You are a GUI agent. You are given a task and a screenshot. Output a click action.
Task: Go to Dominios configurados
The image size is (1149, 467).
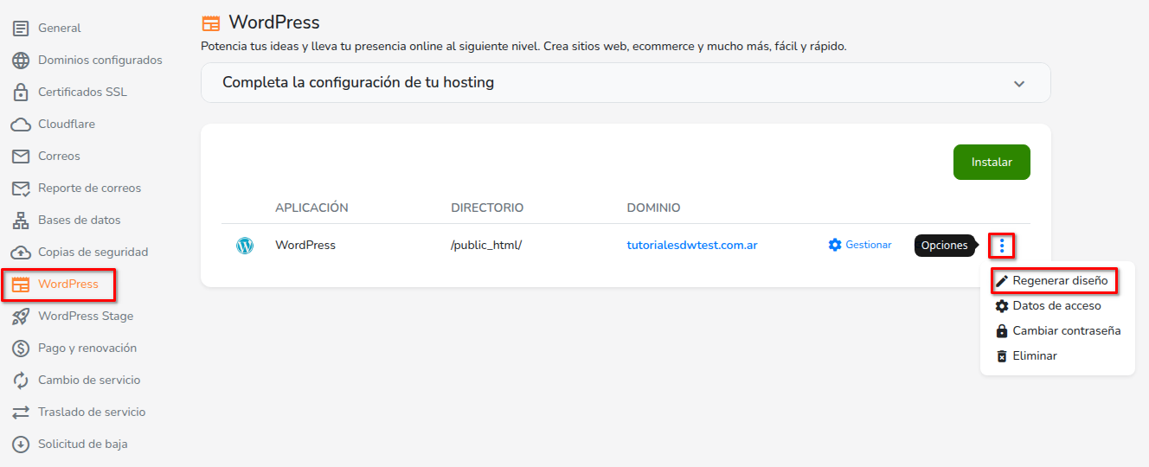(99, 61)
